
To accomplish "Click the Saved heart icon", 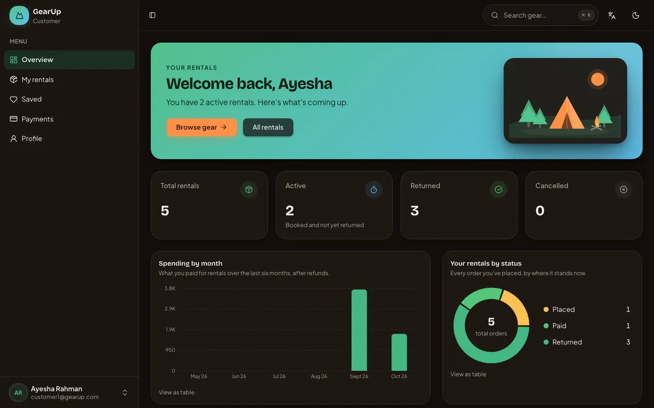I will click(14, 99).
